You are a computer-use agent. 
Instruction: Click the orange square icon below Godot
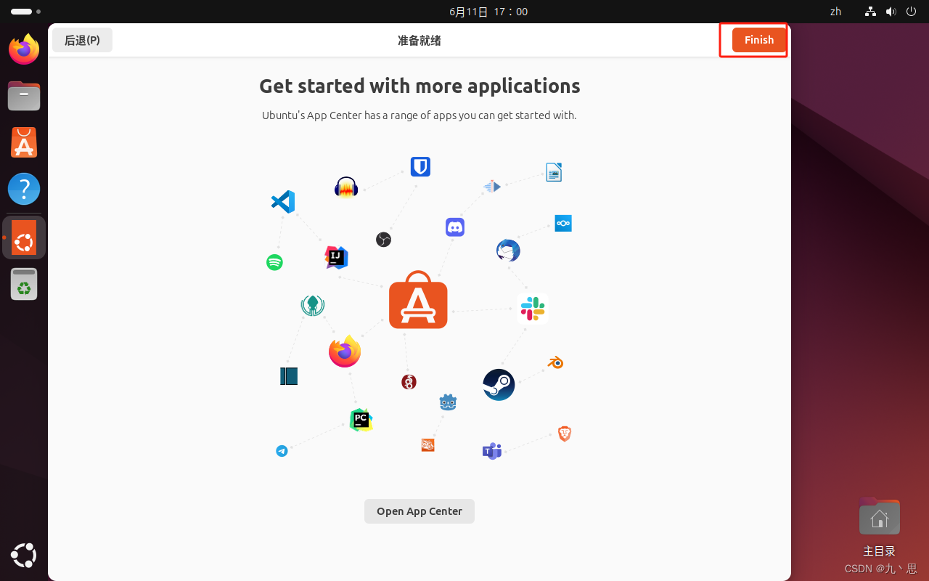pyautogui.click(x=428, y=445)
